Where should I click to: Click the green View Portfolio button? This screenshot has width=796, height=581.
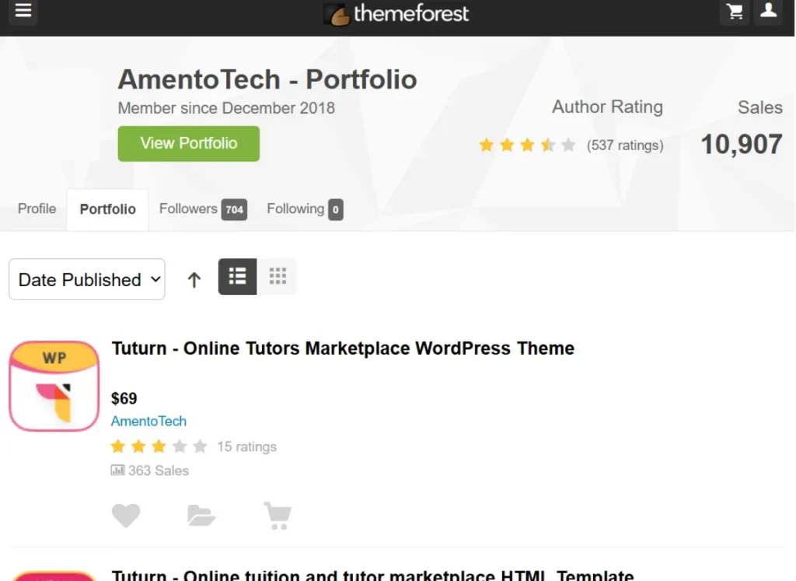tap(188, 143)
